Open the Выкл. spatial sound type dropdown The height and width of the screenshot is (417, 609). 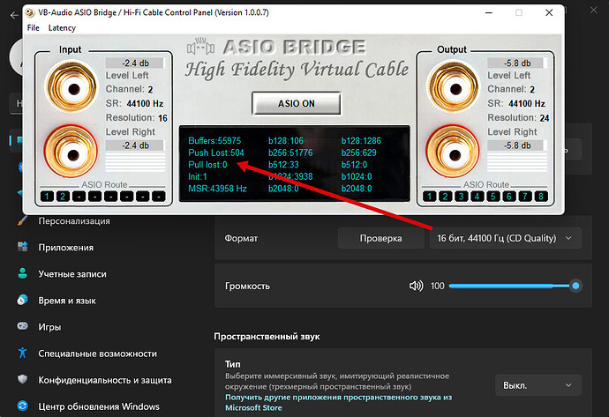538,385
